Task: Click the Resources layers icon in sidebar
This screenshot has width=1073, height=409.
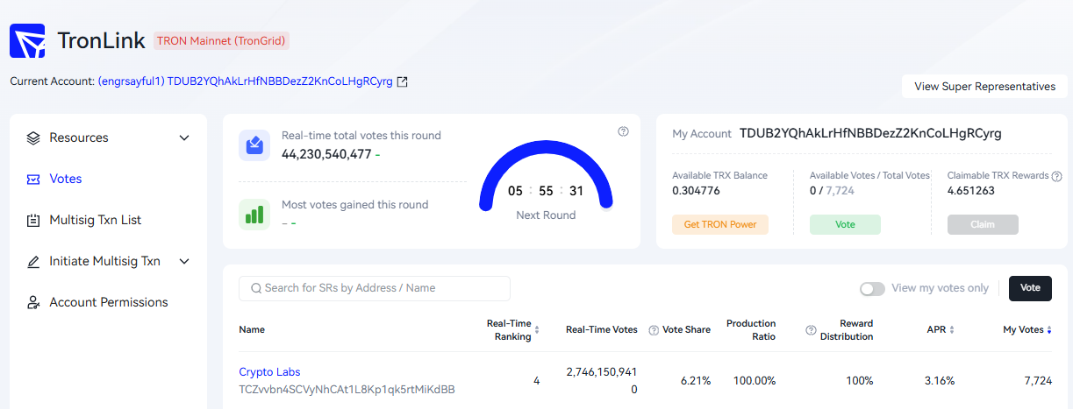Action: [x=33, y=138]
